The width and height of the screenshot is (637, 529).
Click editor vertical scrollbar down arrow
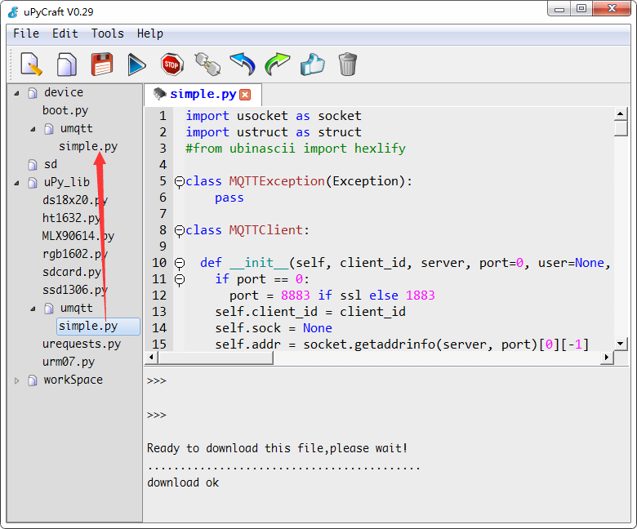620,344
